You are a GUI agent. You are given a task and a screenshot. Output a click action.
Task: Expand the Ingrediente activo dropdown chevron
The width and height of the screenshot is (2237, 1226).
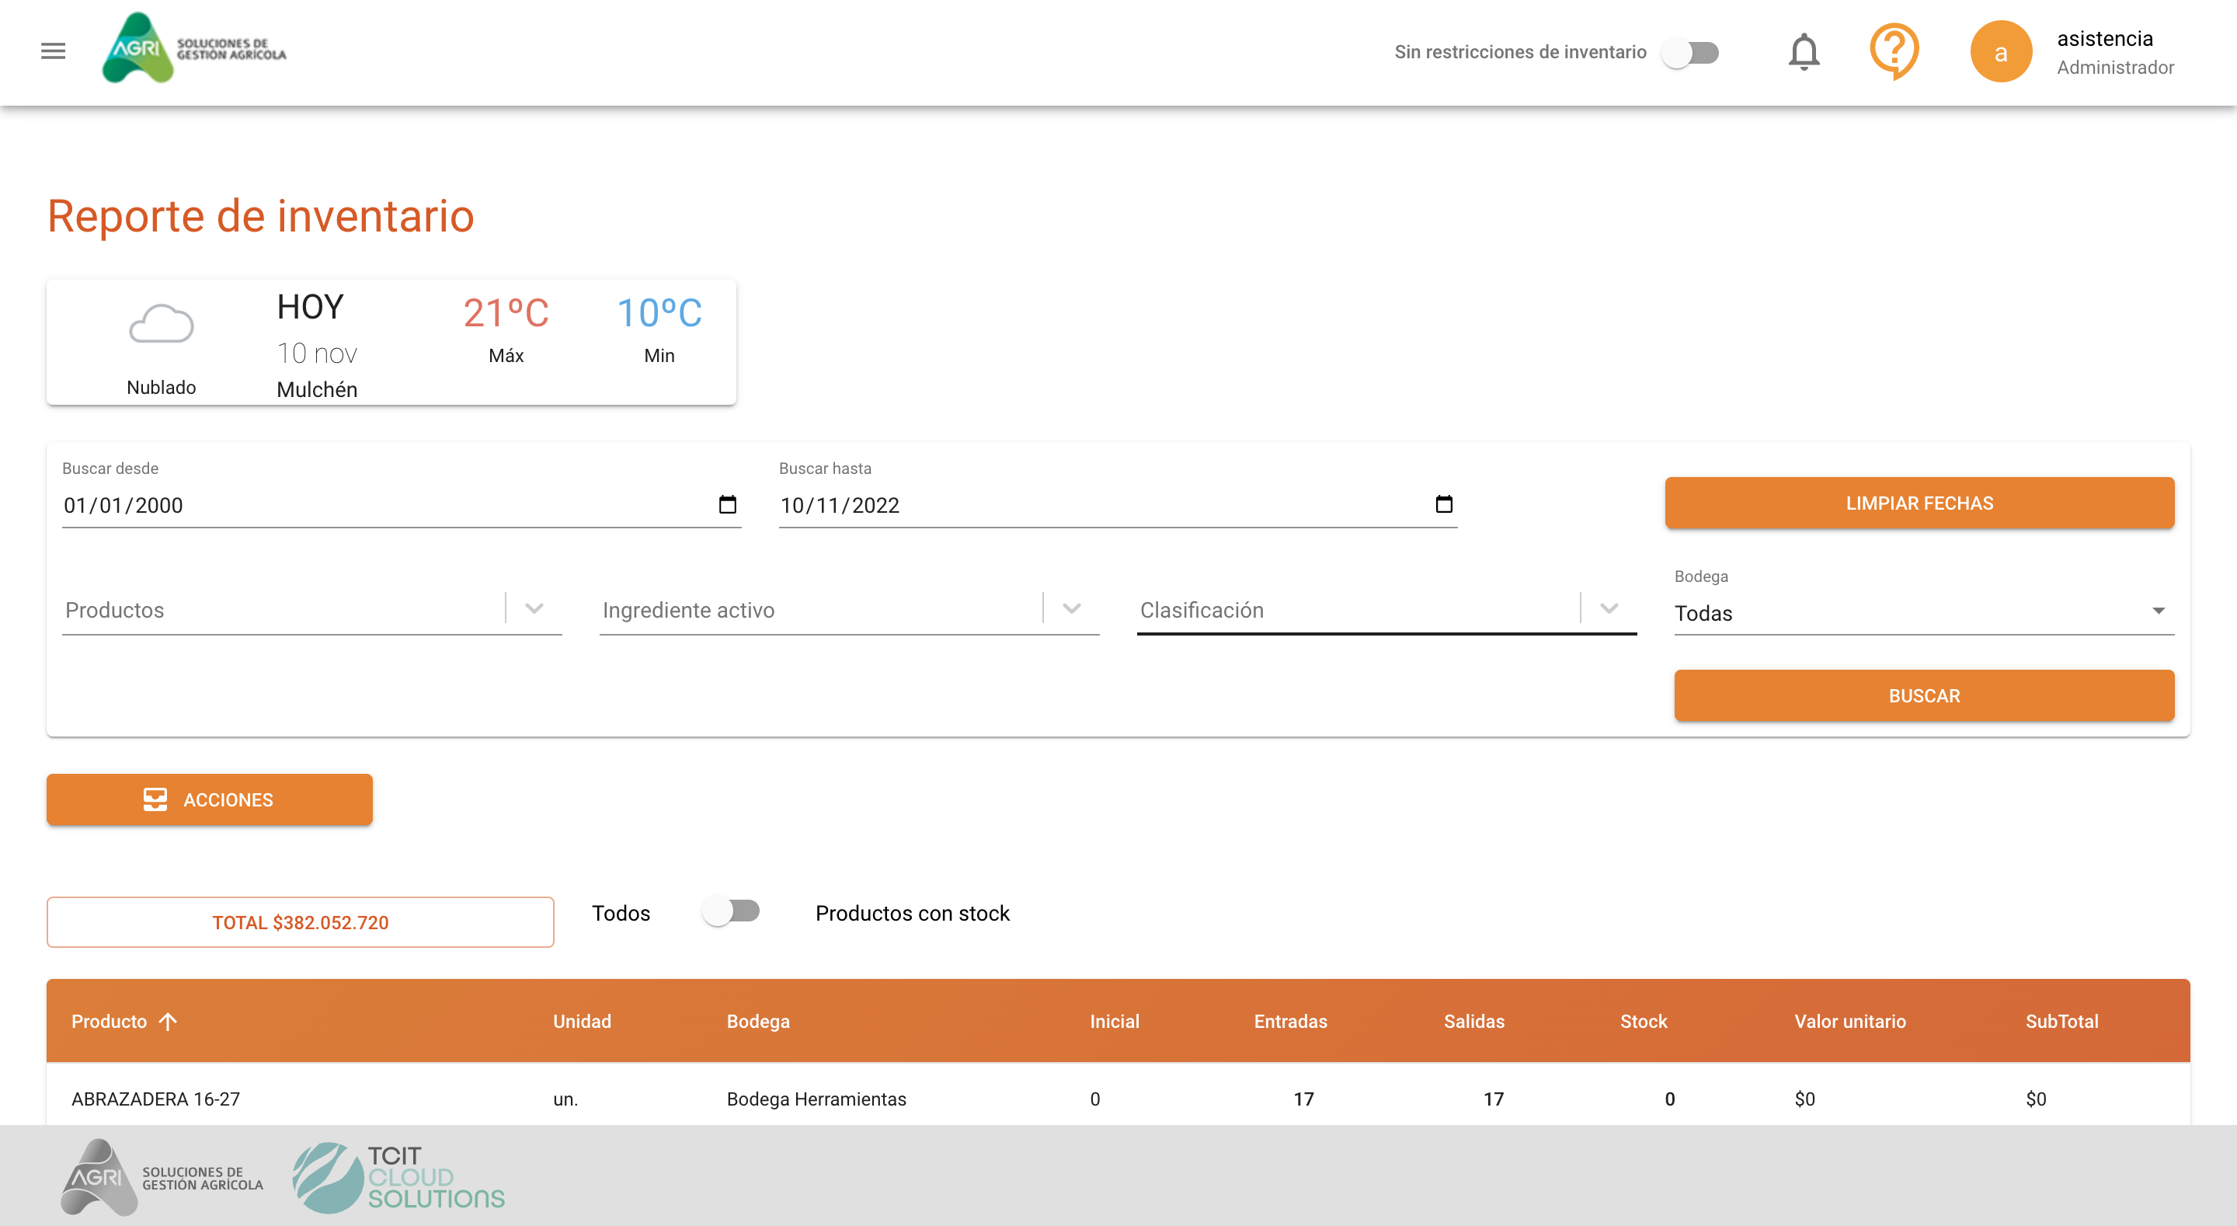click(1072, 609)
